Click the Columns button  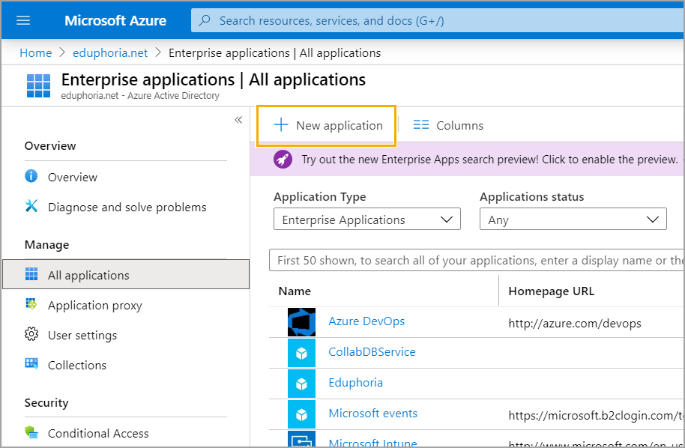pos(448,125)
